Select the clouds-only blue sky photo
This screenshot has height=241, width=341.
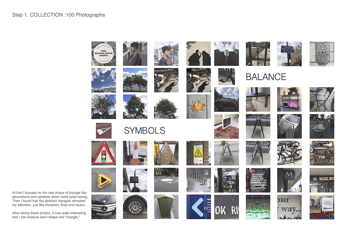(x=104, y=80)
